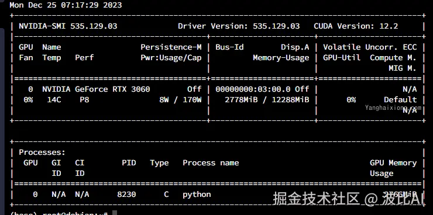The image size is (433, 215).
Task: Click the Fan column header
Action: (26, 58)
